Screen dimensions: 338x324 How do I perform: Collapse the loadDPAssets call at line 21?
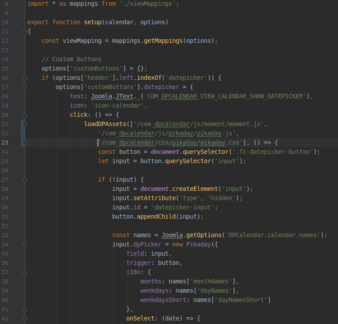coord(25,124)
